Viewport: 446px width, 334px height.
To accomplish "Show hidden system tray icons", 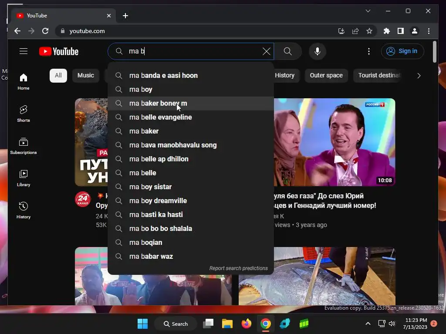I will click(x=368, y=324).
